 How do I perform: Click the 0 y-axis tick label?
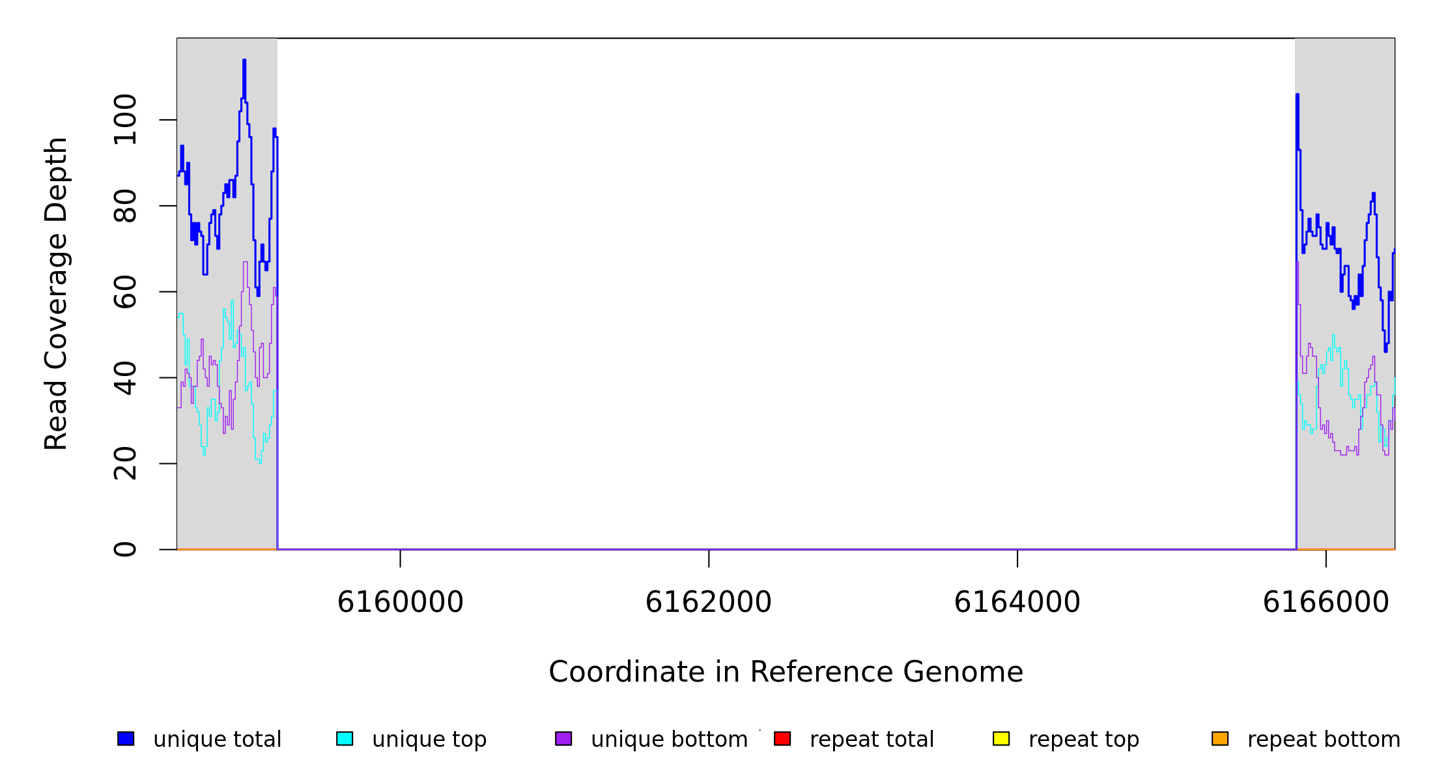[x=125, y=549]
